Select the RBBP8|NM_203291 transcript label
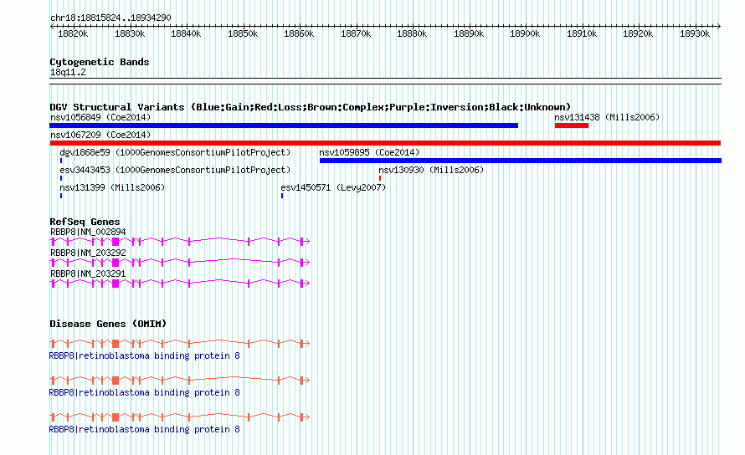Image resolution: width=745 pixels, height=455 pixels. click(x=88, y=274)
